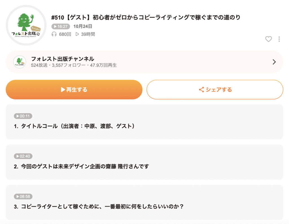Click the #510 episode title text
Viewport: 289px width, 224px height.
point(146,17)
